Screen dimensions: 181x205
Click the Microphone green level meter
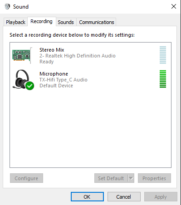click(x=163, y=79)
